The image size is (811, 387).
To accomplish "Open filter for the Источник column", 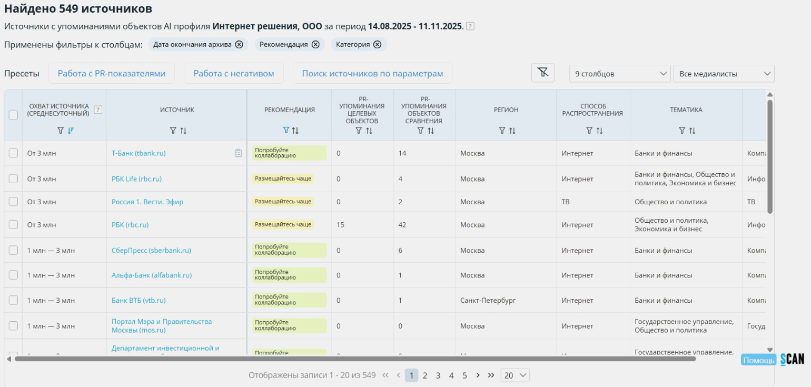I will click(x=173, y=131).
